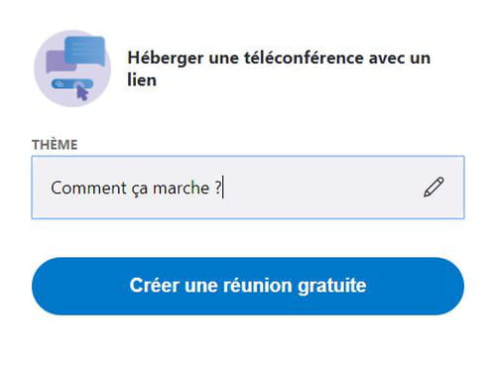Click the heading "Héberger une téléconférence avec un"
The image size is (496, 373).
click(279, 58)
